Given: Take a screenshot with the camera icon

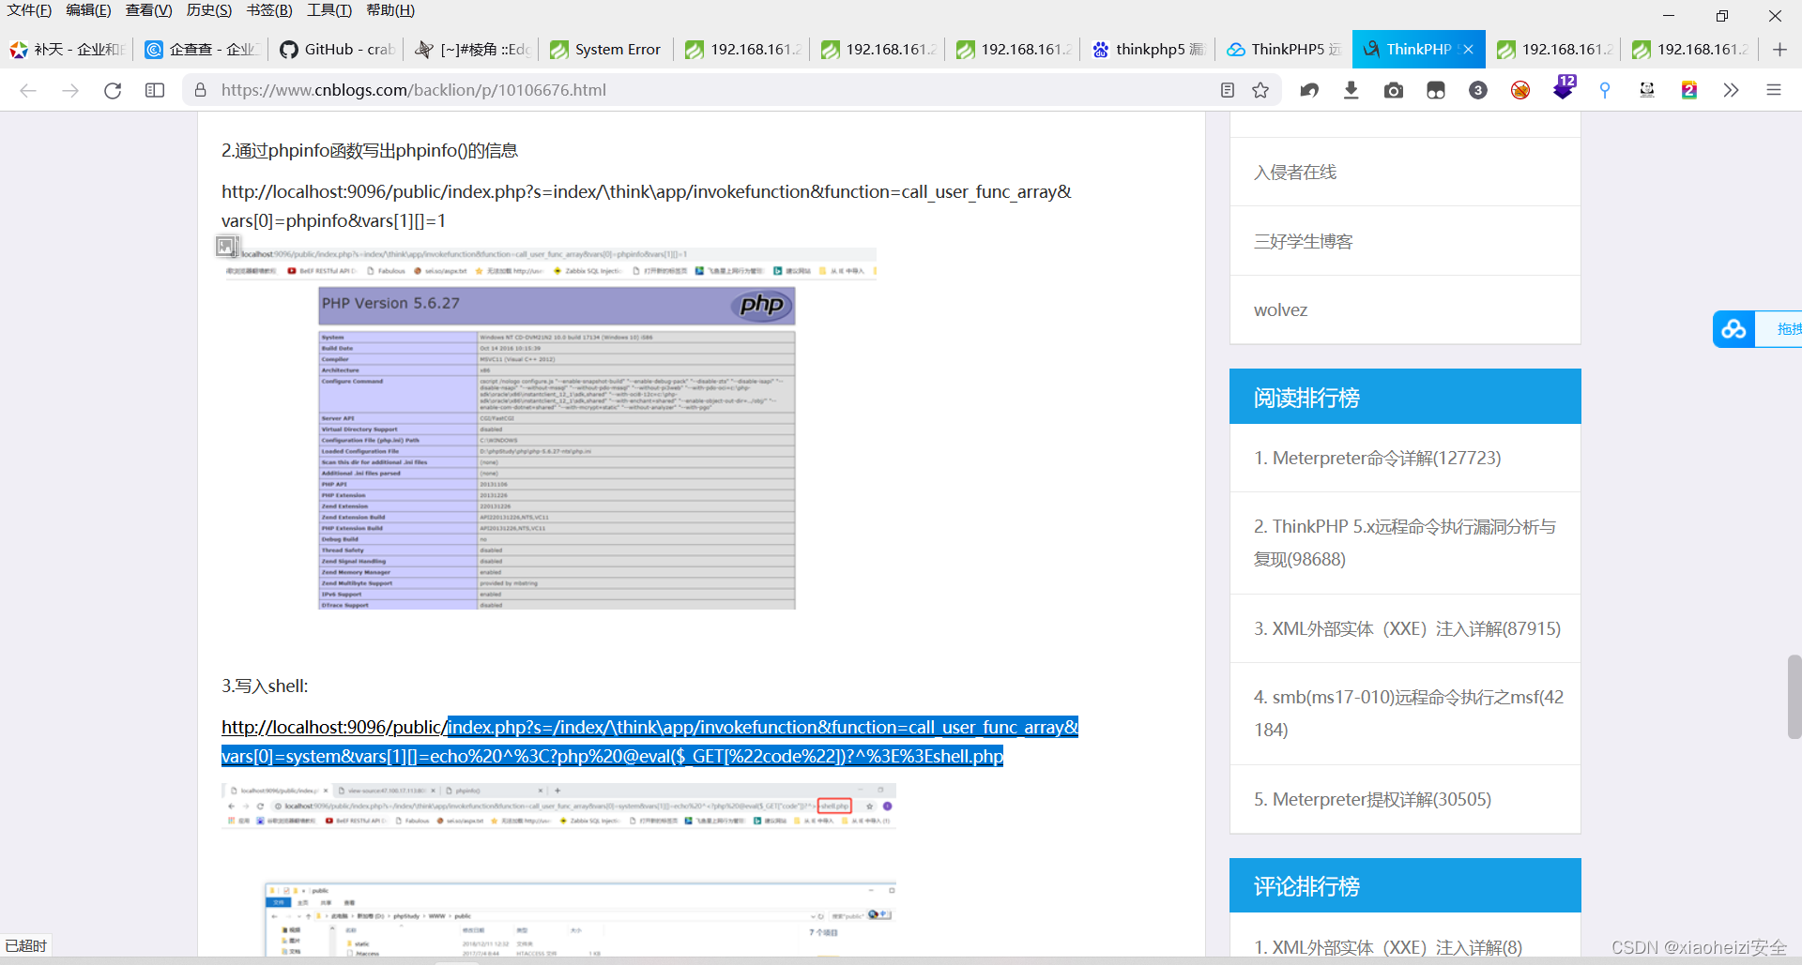Looking at the screenshot, I should tap(1394, 90).
